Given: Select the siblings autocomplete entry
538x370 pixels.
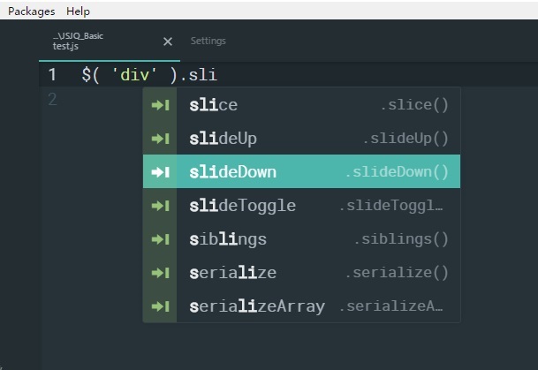Looking at the screenshot, I should click(301, 238).
